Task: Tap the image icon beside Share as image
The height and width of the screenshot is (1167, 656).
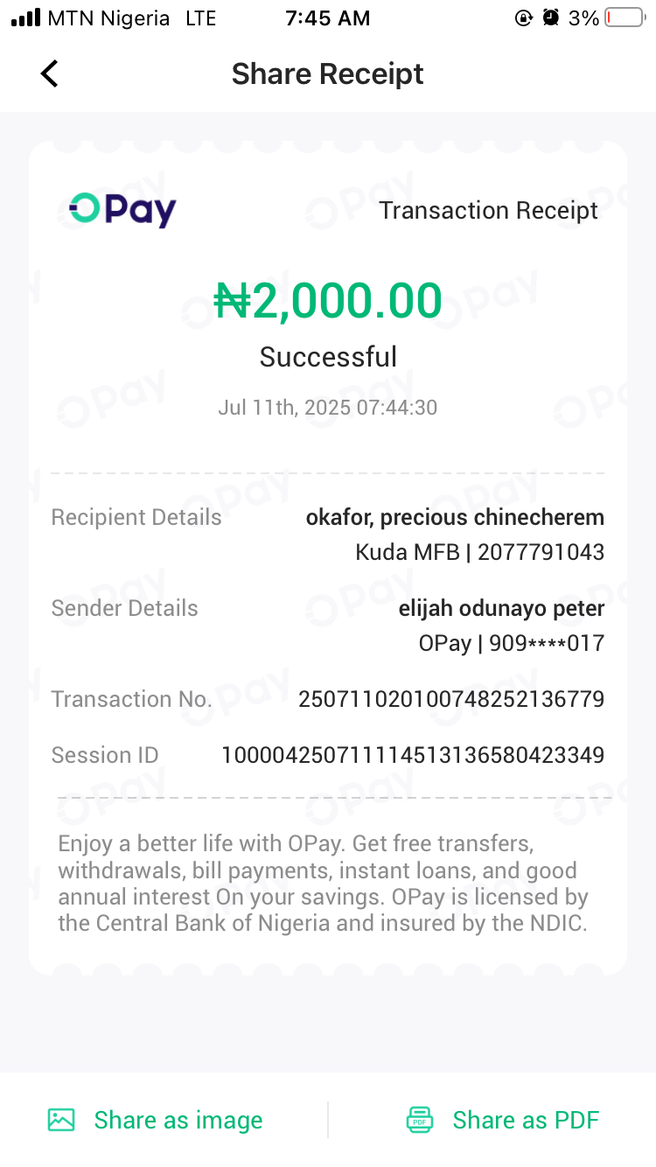Action: pyautogui.click(x=61, y=1120)
